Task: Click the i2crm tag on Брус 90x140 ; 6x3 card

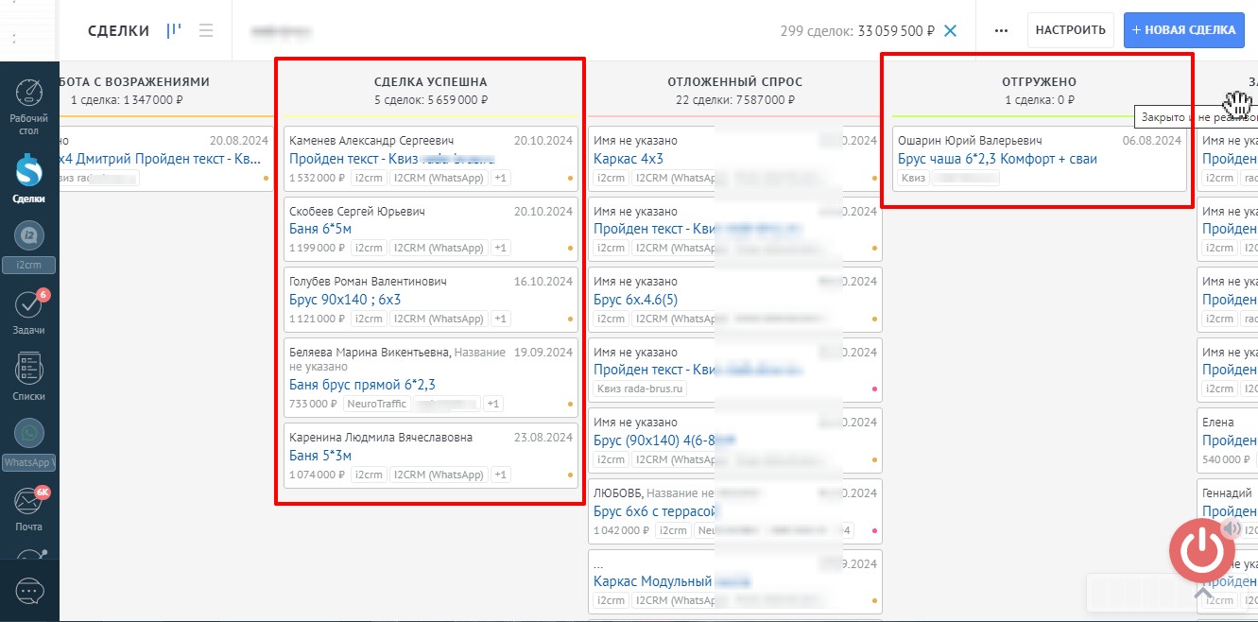Action: pyautogui.click(x=368, y=320)
